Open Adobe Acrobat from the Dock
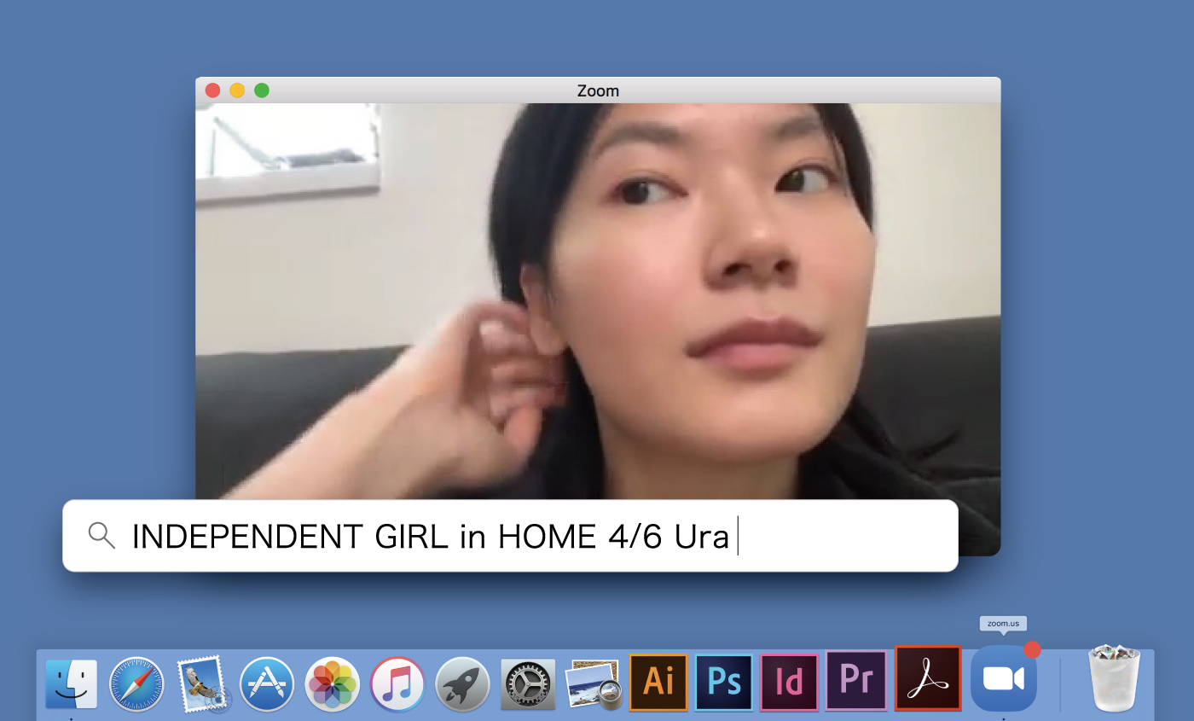Image resolution: width=1194 pixels, height=721 pixels. coord(928,678)
